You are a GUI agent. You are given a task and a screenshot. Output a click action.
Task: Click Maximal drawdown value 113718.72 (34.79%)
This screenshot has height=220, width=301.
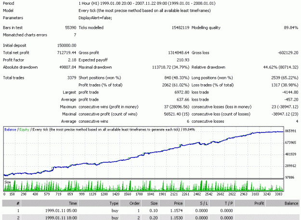tap(170, 67)
